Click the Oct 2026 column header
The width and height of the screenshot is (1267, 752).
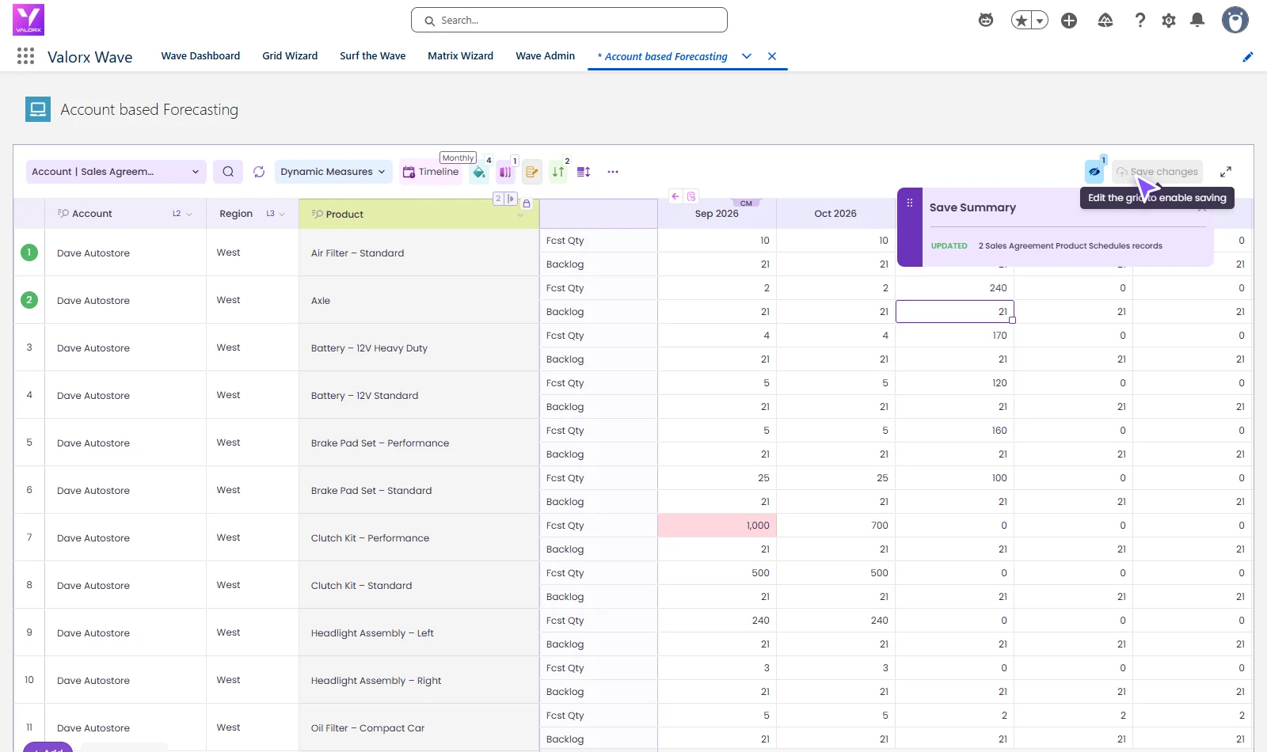click(x=835, y=214)
